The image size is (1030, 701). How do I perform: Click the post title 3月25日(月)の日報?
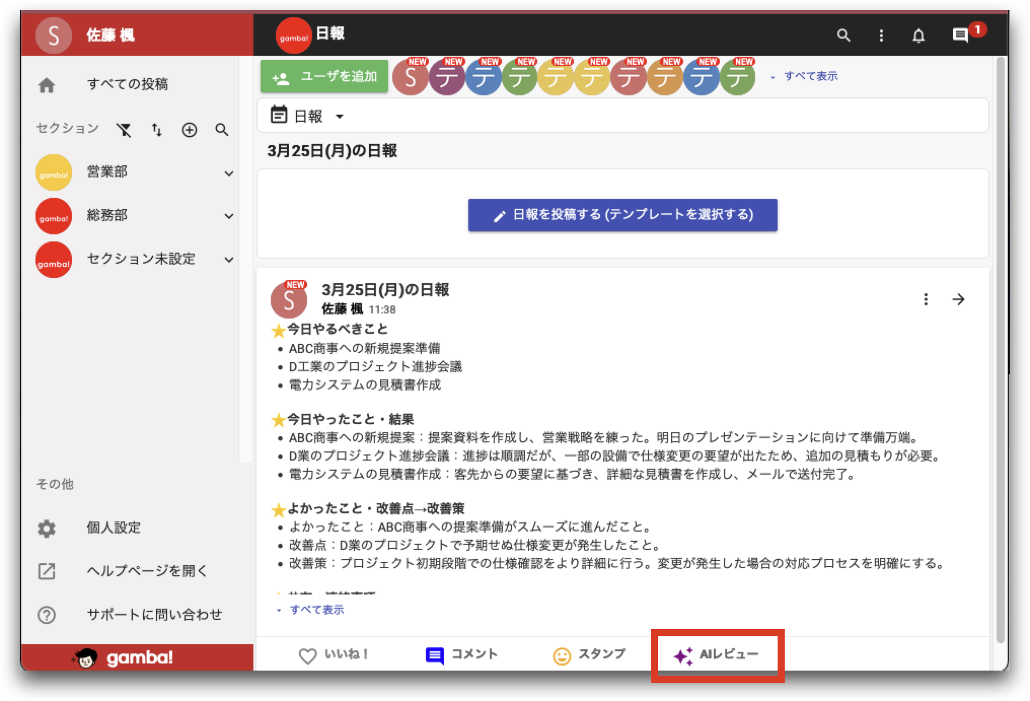tap(385, 290)
